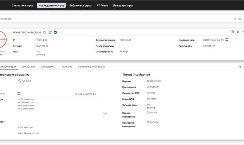The image size is (244, 145).
Task: Click expiry date 2029-06-18
Action: (42, 46)
